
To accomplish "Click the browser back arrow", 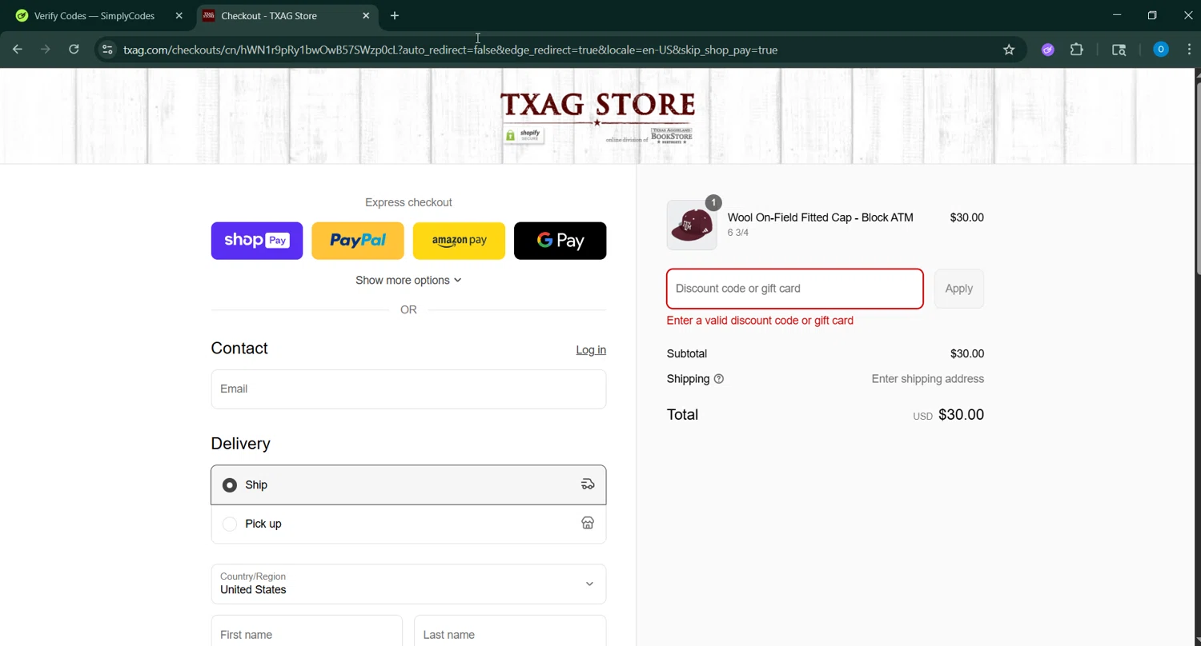I will coord(18,50).
